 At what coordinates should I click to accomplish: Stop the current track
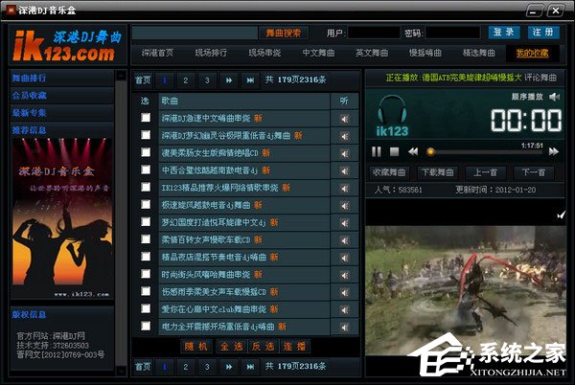pos(394,151)
